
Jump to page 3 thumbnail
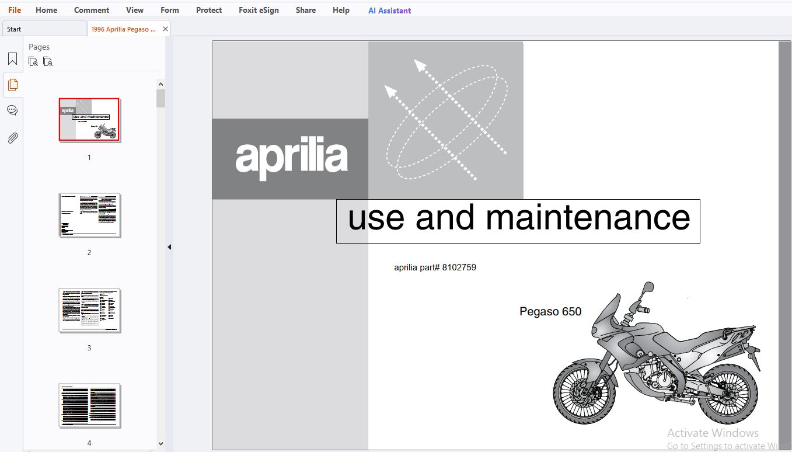[89, 310]
